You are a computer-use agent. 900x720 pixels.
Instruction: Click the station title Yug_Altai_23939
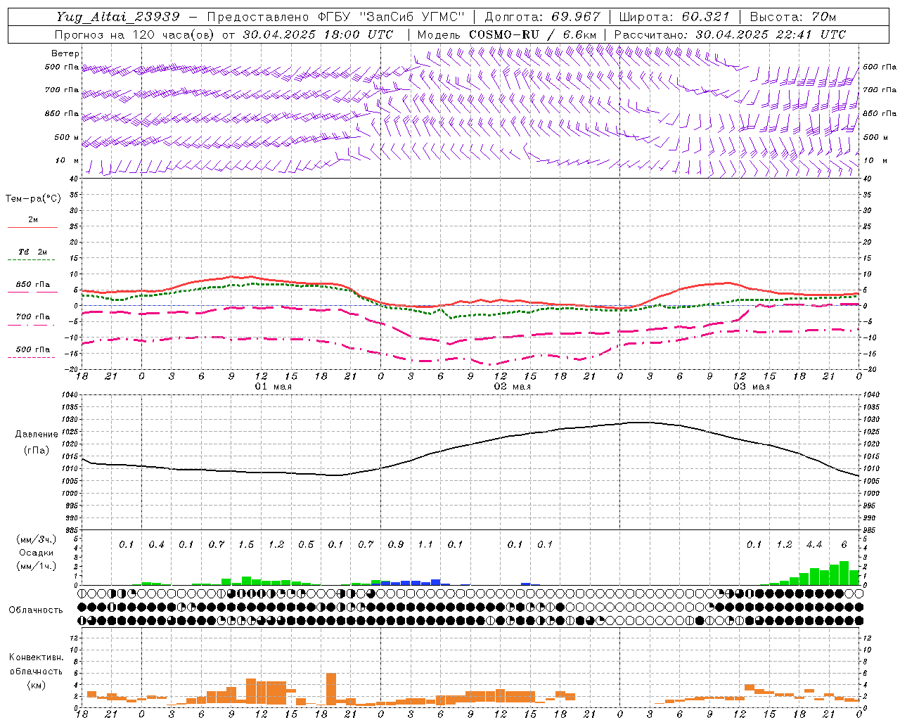click(117, 17)
